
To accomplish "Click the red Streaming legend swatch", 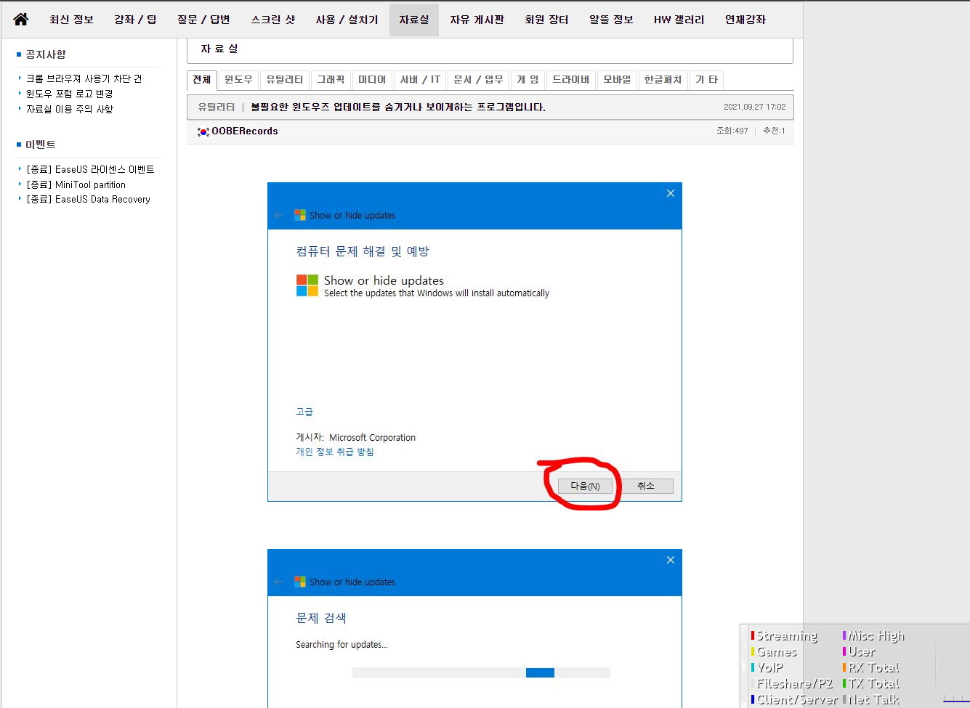I will 753,635.
